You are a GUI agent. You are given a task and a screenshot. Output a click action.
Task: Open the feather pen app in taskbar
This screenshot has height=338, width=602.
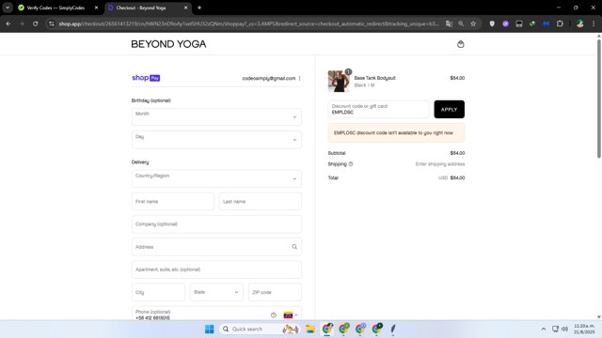tap(393, 329)
